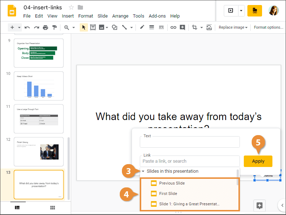Select the Paint format tool

(54, 28)
